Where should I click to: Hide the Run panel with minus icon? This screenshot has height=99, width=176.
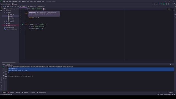pos(173,64)
